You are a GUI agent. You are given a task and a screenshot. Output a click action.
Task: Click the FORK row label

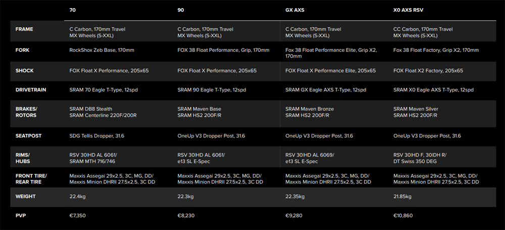[x=22, y=50]
